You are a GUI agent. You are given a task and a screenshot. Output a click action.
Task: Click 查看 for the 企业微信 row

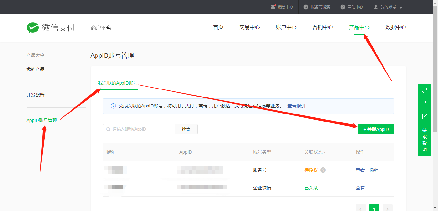point(360,188)
